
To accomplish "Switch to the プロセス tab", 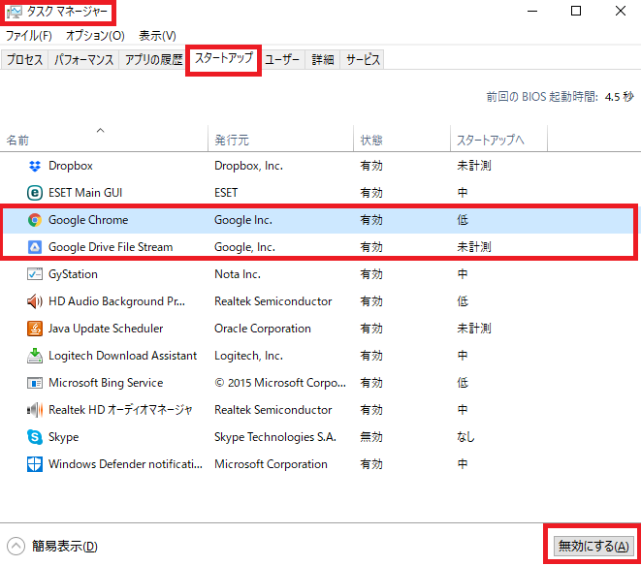I will (x=24, y=60).
